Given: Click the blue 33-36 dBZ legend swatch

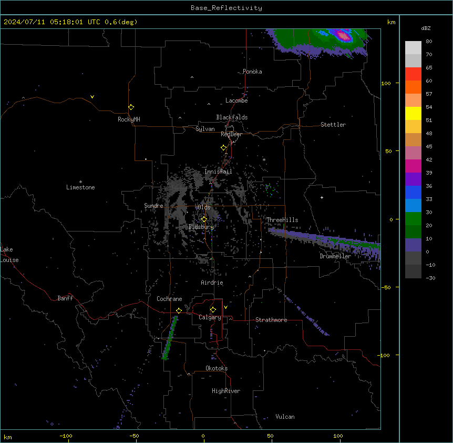Looking at the screenshot, I should click(413, 192).
